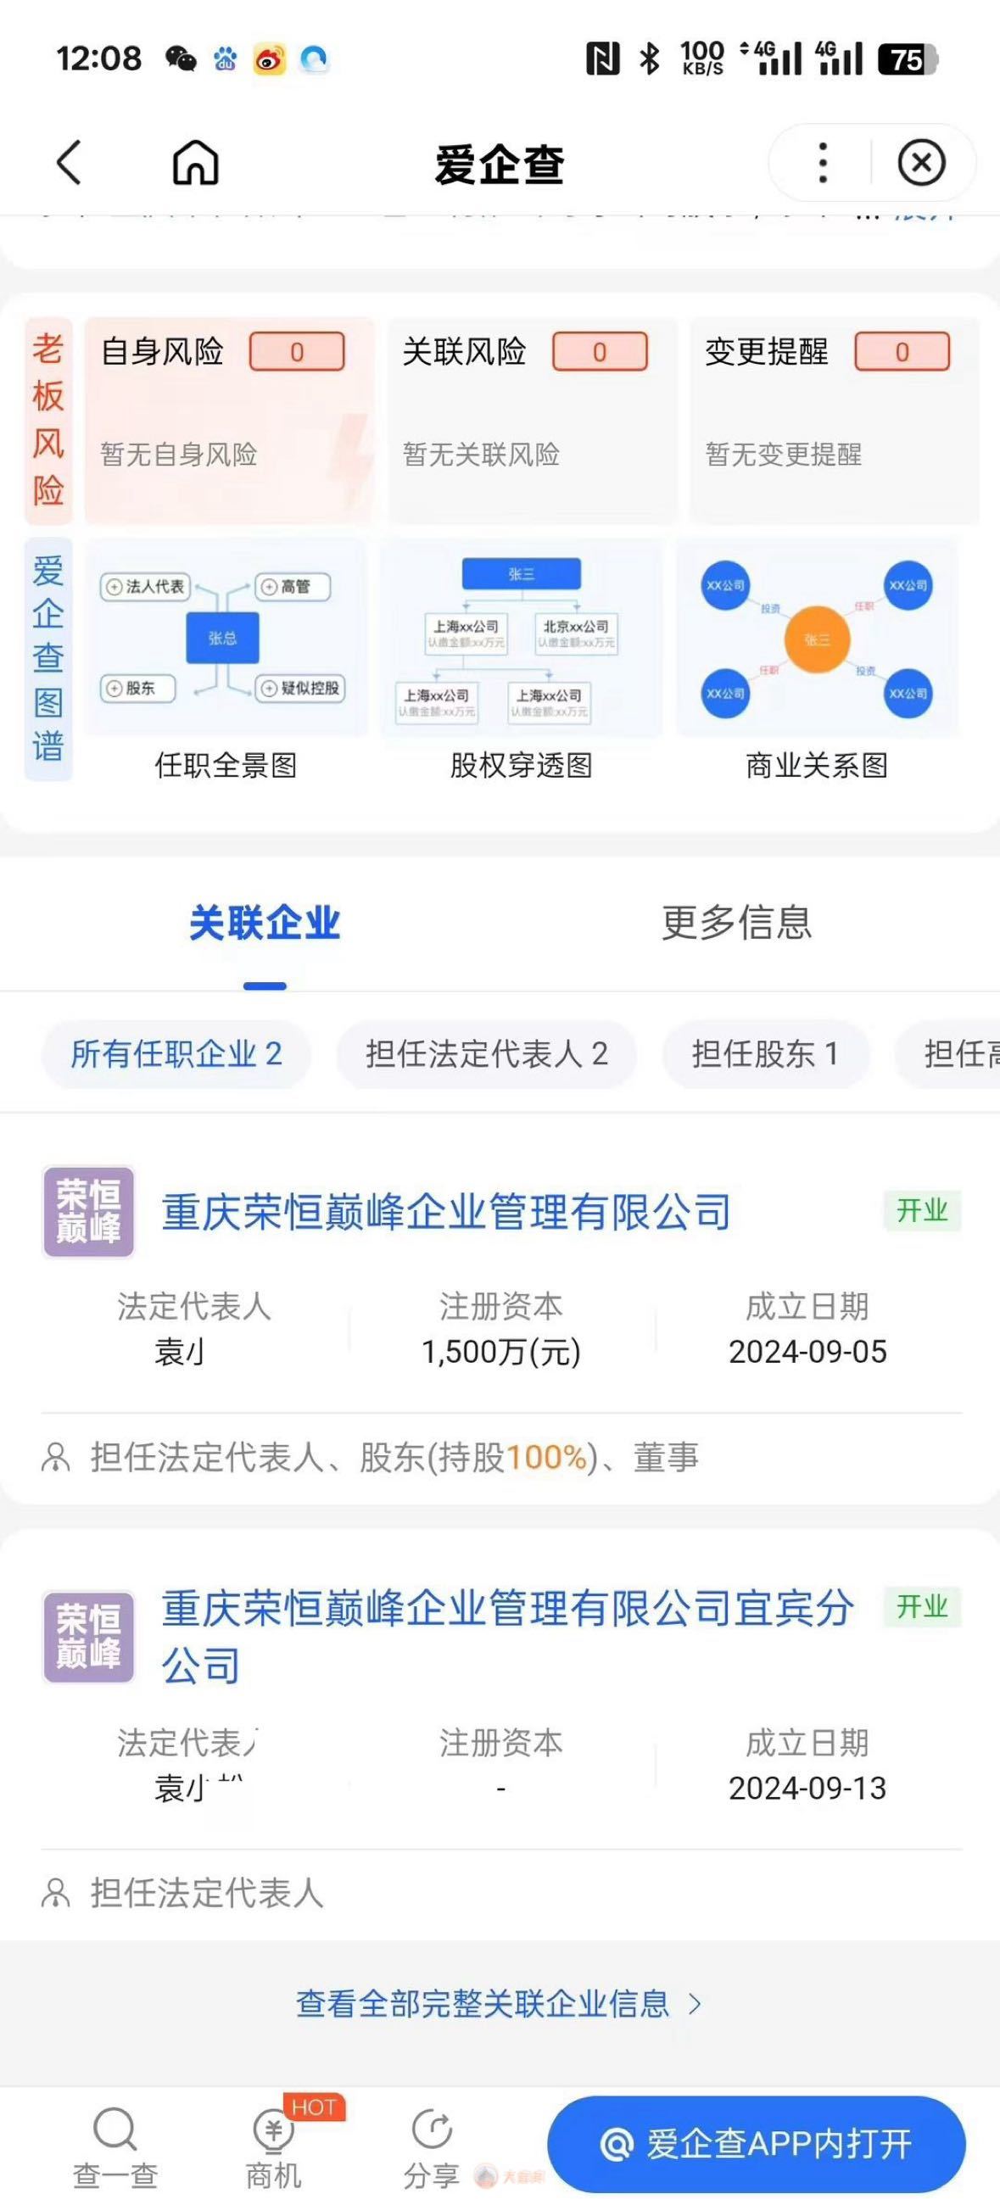Go to home via house icon
This screenshot has width=1000, height=2199.
click(196, 162)
